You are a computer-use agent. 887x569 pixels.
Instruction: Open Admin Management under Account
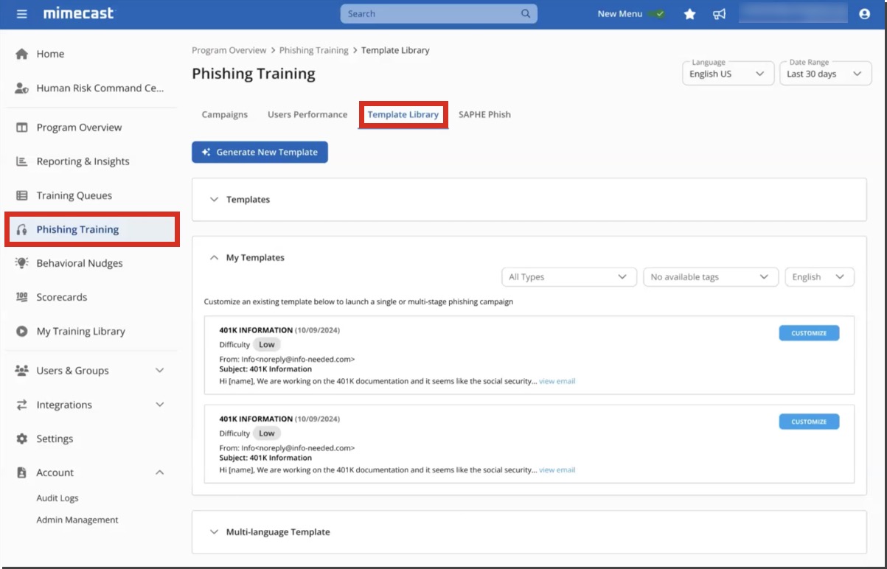pyautogui.click(x=77, y=520)
